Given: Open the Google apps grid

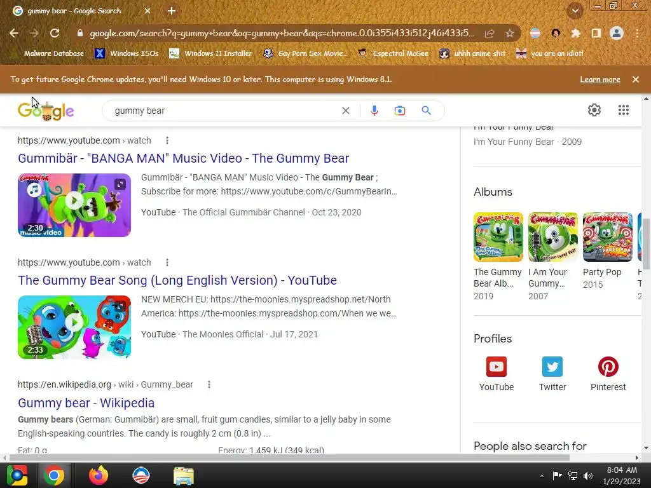Looking at the screenshot, I should click(624, 110).
